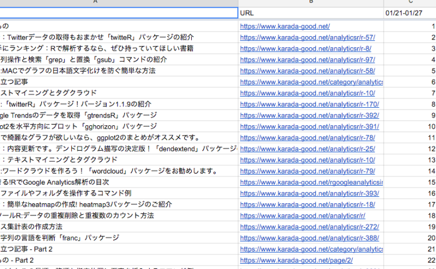Open the analyticsr/r-57/ link

pos(307,37)
